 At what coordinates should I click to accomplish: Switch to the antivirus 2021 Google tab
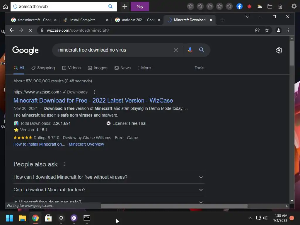(x=138, y=20)
